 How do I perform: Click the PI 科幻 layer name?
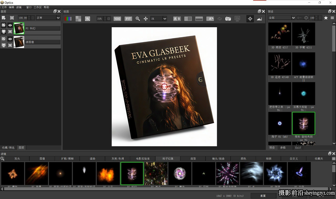tap(43, 28)
